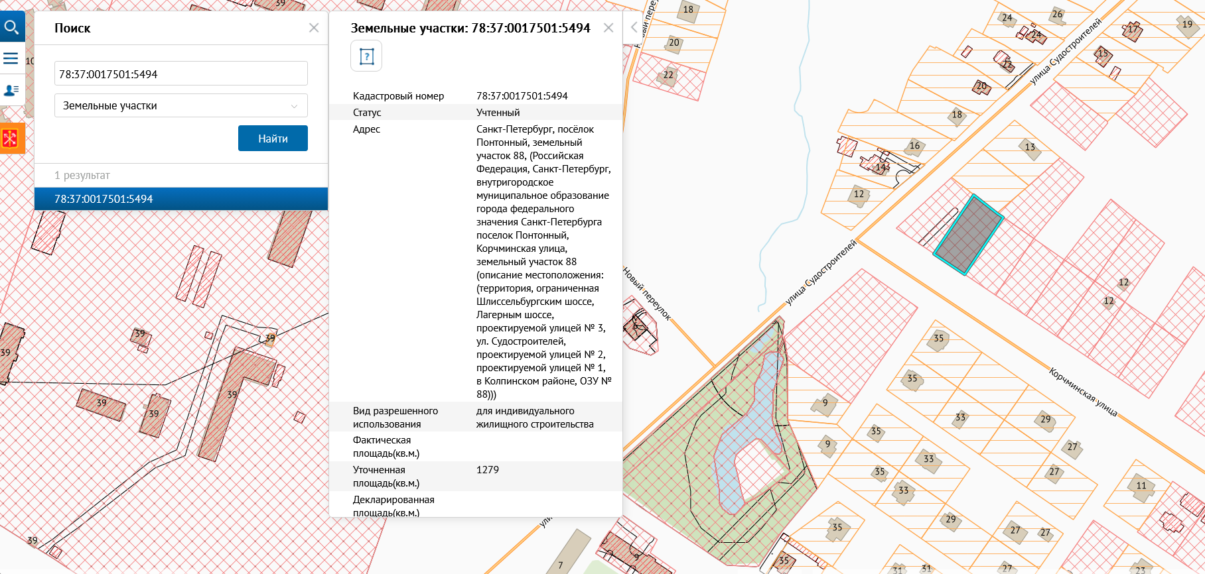Open the user account login icon
This screenshot has width=1205, height=574.
click(11, 90)
